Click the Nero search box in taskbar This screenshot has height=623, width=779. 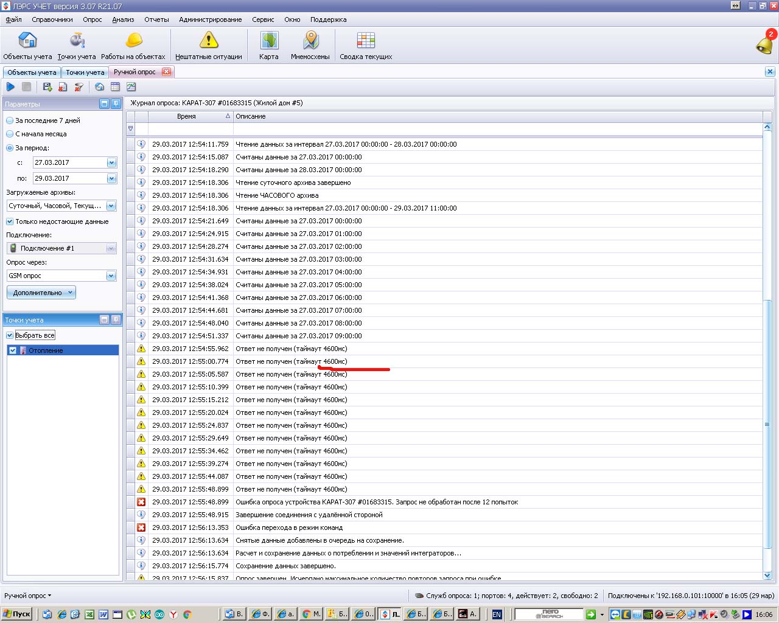pos(549,614)
